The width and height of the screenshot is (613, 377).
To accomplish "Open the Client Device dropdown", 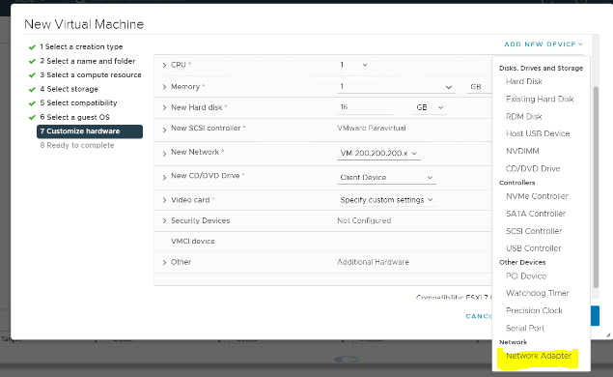I will pos(386,177).
